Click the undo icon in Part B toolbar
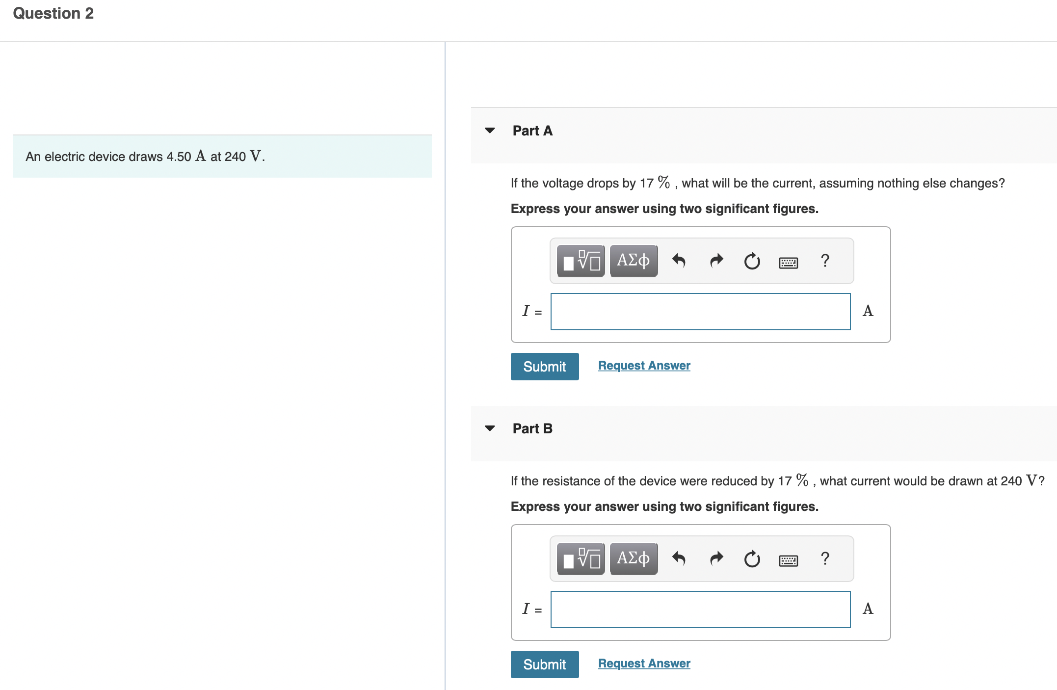The image size is (1057, 690). tap(679, 558)
